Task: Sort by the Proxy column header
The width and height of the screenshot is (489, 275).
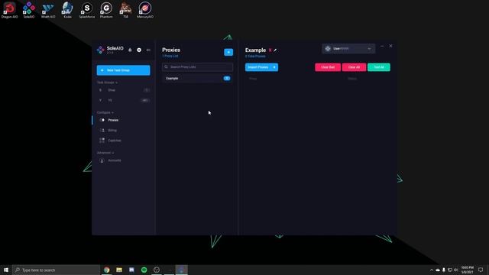Action: click(253, 79)
